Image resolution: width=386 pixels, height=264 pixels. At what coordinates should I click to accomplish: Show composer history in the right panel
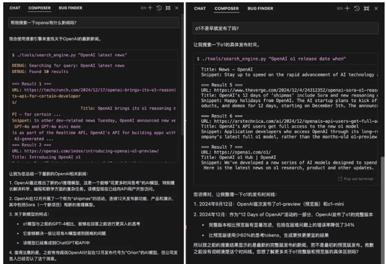point(357,8)
